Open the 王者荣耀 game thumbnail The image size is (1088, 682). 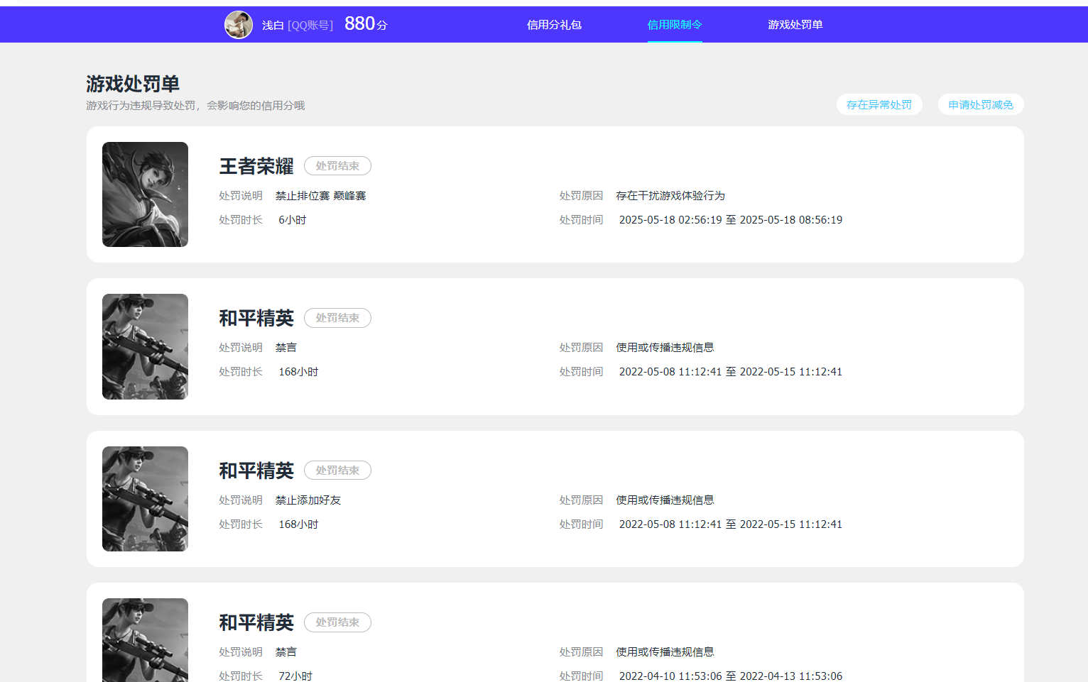[145, 194]
